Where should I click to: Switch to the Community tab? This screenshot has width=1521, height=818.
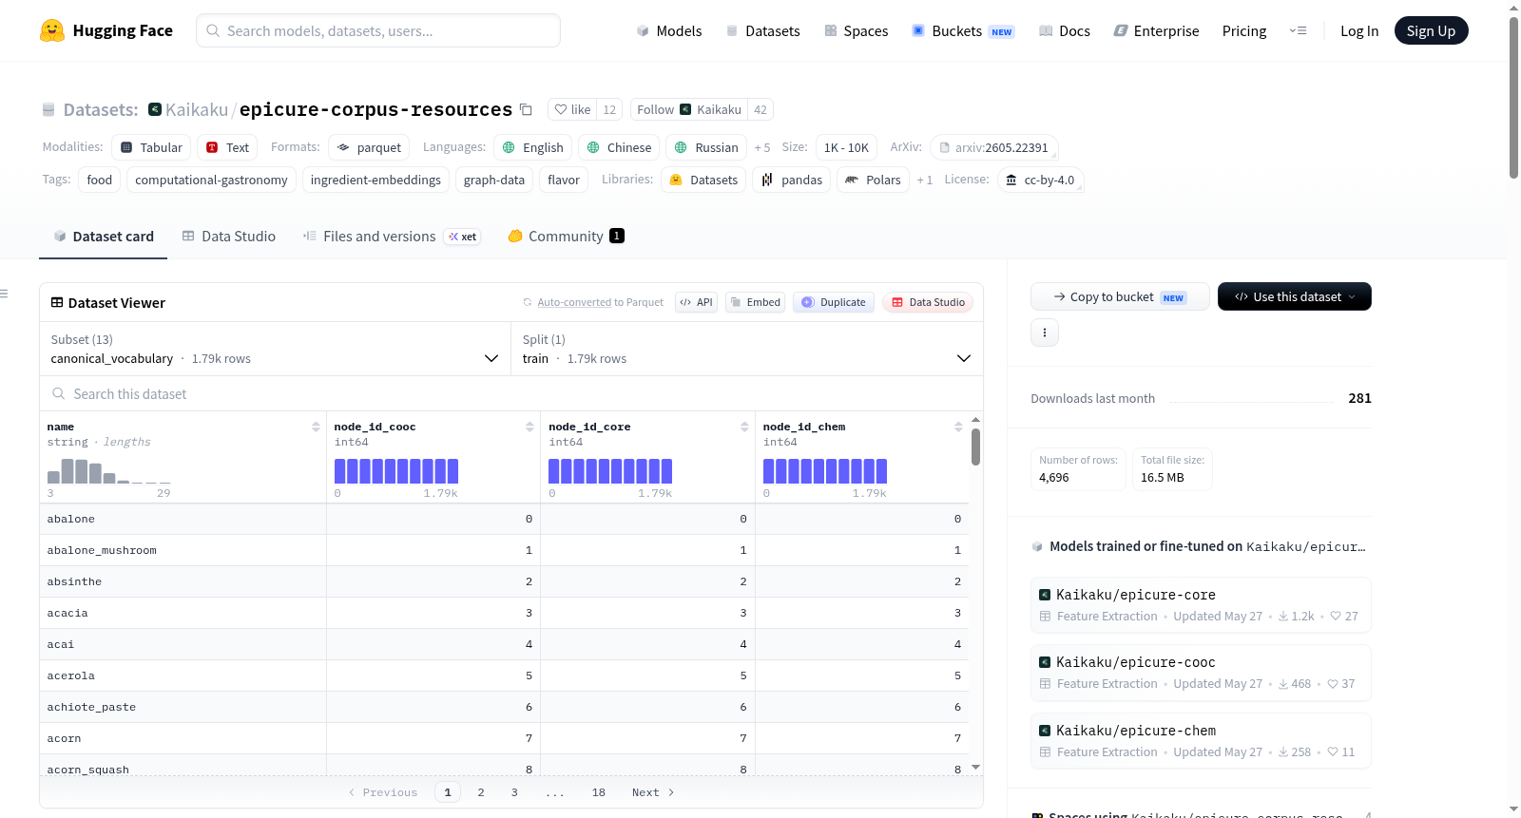567,236
